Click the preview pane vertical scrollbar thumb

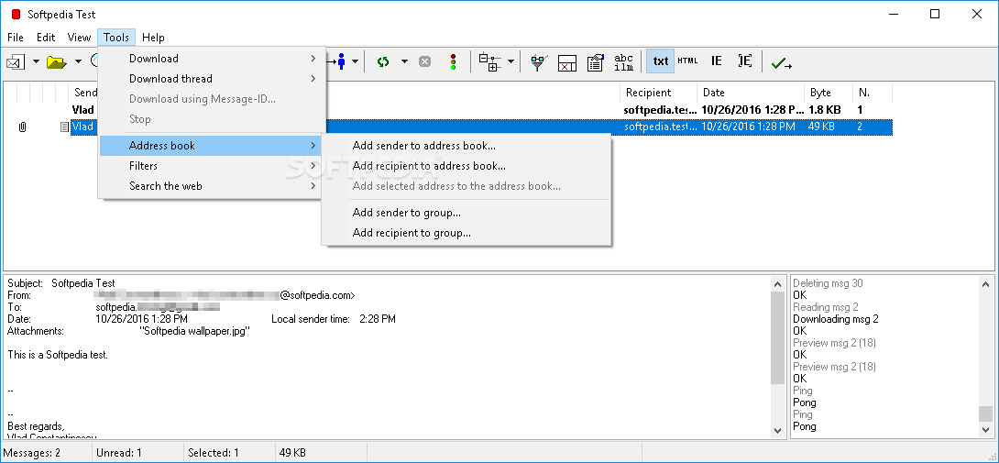778,338
